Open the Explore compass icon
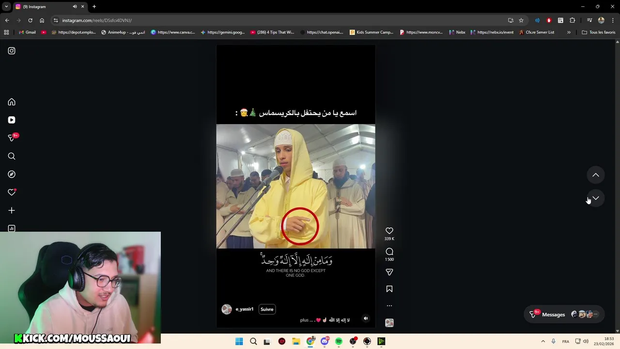 tap(12, 174)
